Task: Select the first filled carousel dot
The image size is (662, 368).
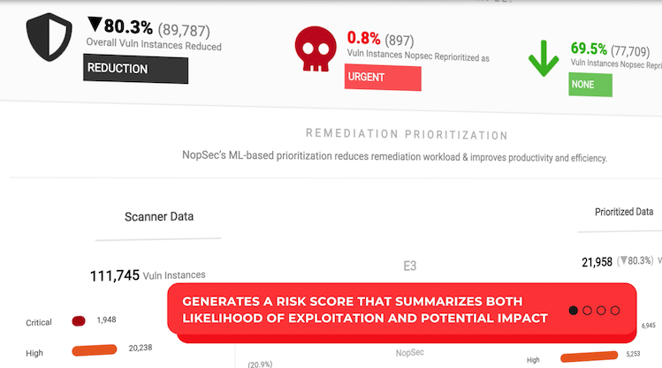Action: click(x=573, y=311)
